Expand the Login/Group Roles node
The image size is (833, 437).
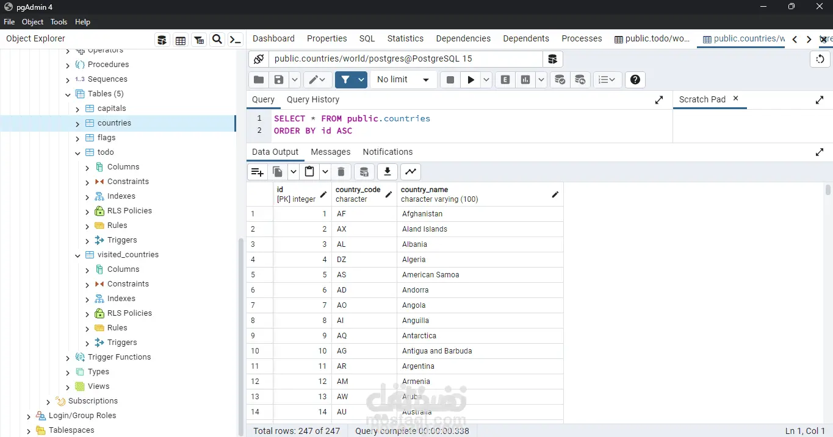click(x=29, y=416)
